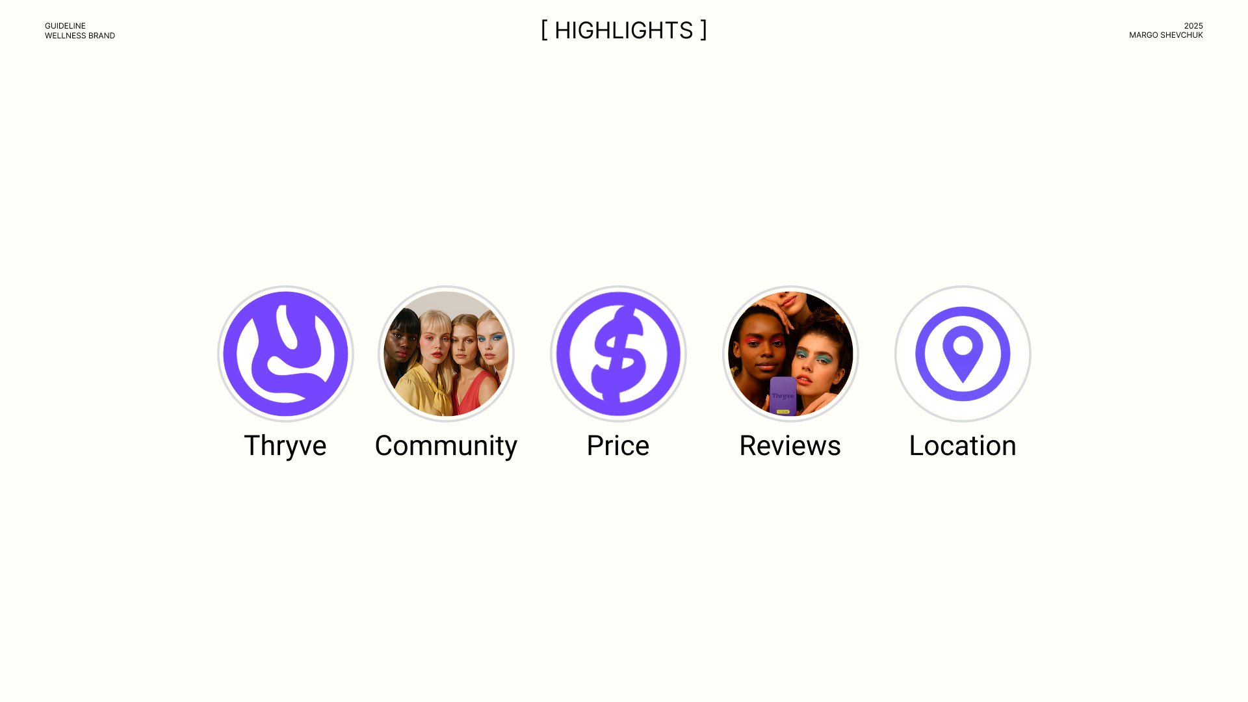Open the Community highlight photo circle

(x=446, y=354)
